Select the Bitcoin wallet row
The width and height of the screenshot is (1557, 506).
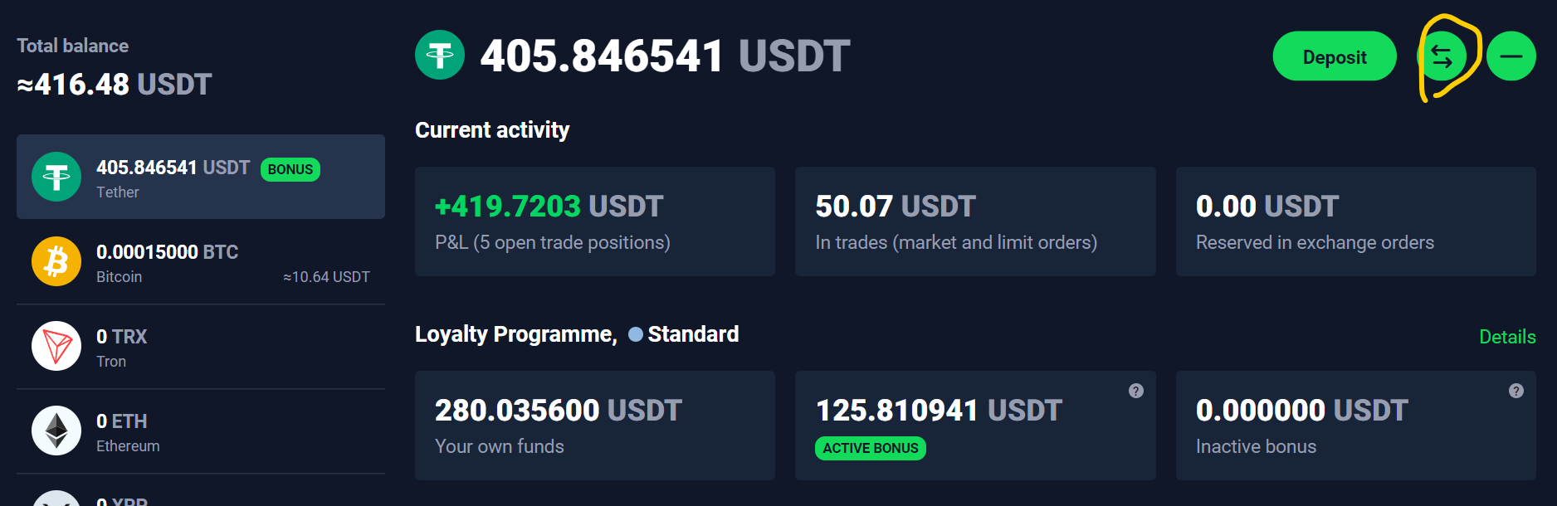coord(200,262)
